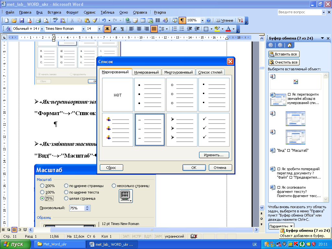Toggle Italic formatting (К)
Image resolution: width=332 pixels, height=249 pixels.
tap(115, 29)
